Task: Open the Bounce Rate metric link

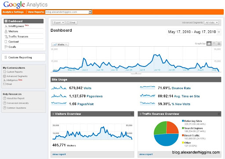Action: pos(181,88)
